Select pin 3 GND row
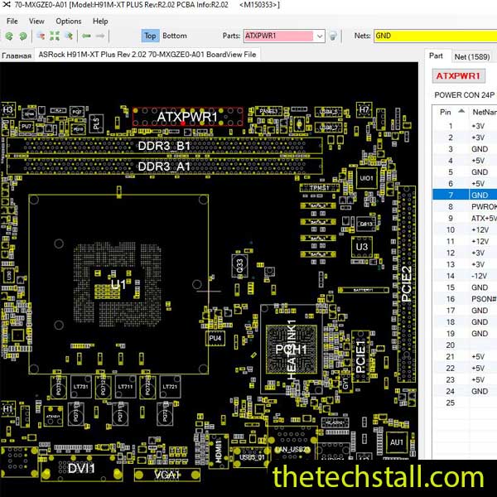The image size is (497, 497). [x=465, y=149]
